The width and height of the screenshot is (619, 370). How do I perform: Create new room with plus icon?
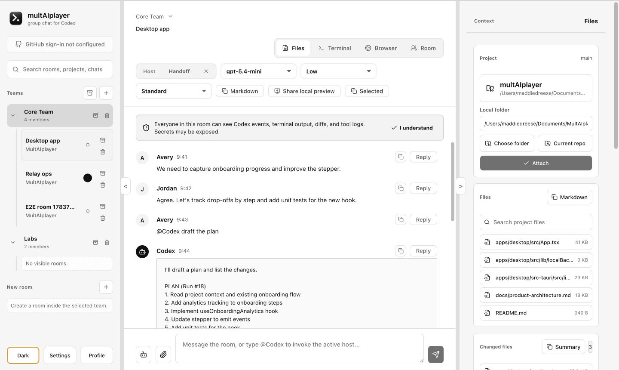point(106,287)
